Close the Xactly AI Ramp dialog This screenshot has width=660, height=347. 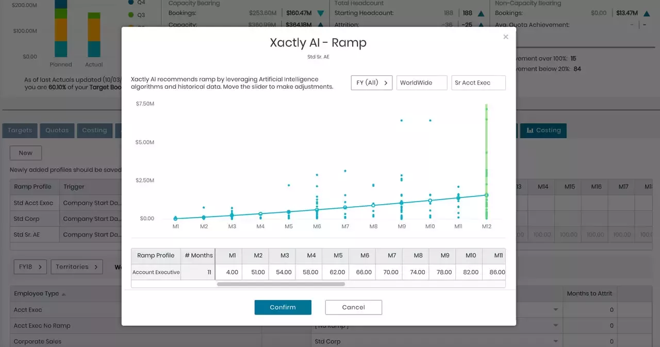point(506,37)
